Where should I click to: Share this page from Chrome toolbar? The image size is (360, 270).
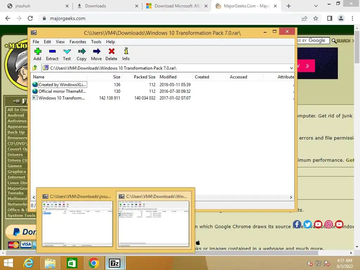coord(304,18)
